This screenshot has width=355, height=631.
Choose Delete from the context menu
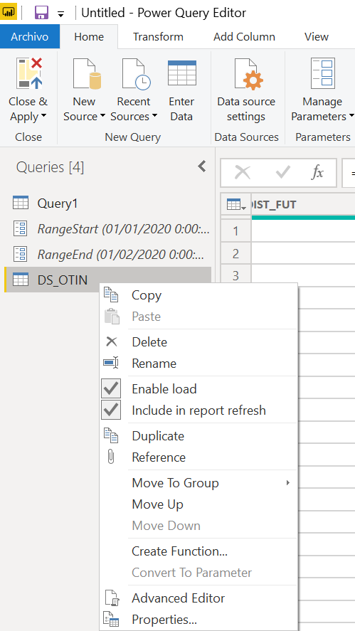point(198,342)
